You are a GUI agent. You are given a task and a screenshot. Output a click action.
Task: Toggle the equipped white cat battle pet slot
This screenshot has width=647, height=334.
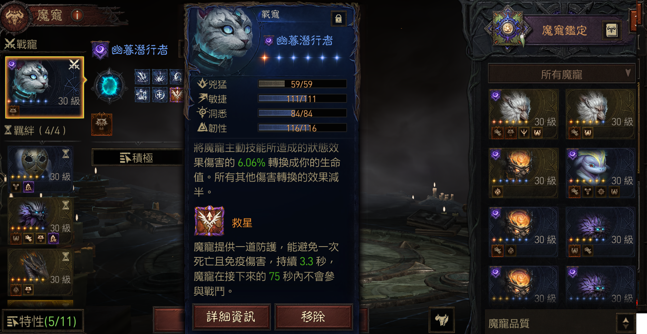tap(45, 87)
